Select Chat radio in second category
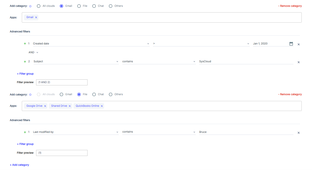Screen dimensions: 312x170 (x=94, y=94)
